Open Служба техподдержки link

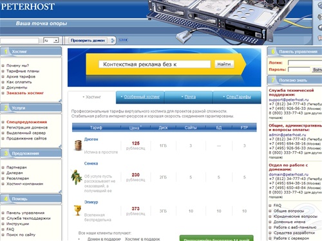28,219
